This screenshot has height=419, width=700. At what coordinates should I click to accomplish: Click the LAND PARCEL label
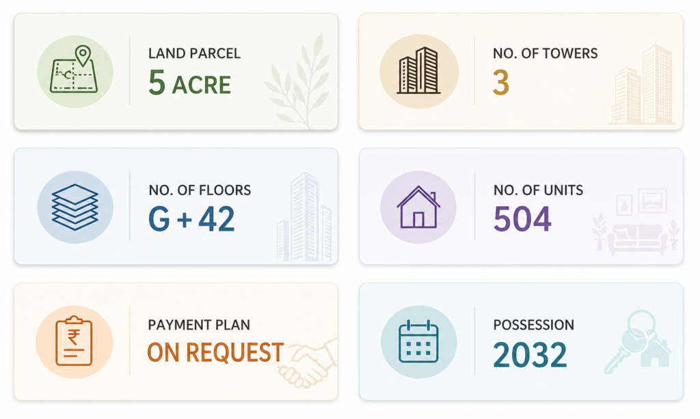point(194,53)
